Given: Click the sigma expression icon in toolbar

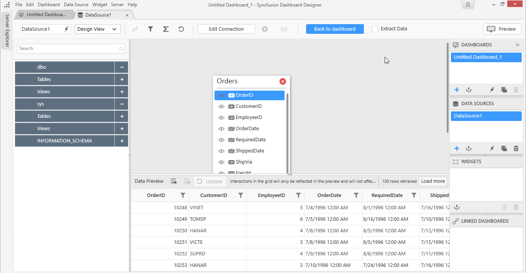Looking at the screenshot, I should [166, 29].
